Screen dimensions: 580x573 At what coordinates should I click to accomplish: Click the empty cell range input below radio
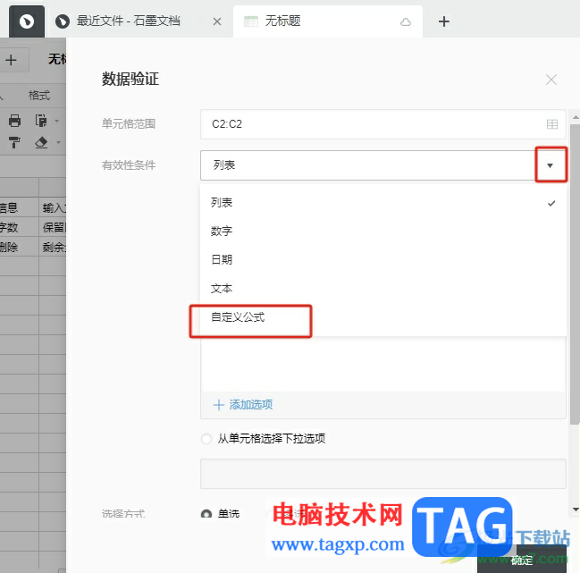point(383,474)
